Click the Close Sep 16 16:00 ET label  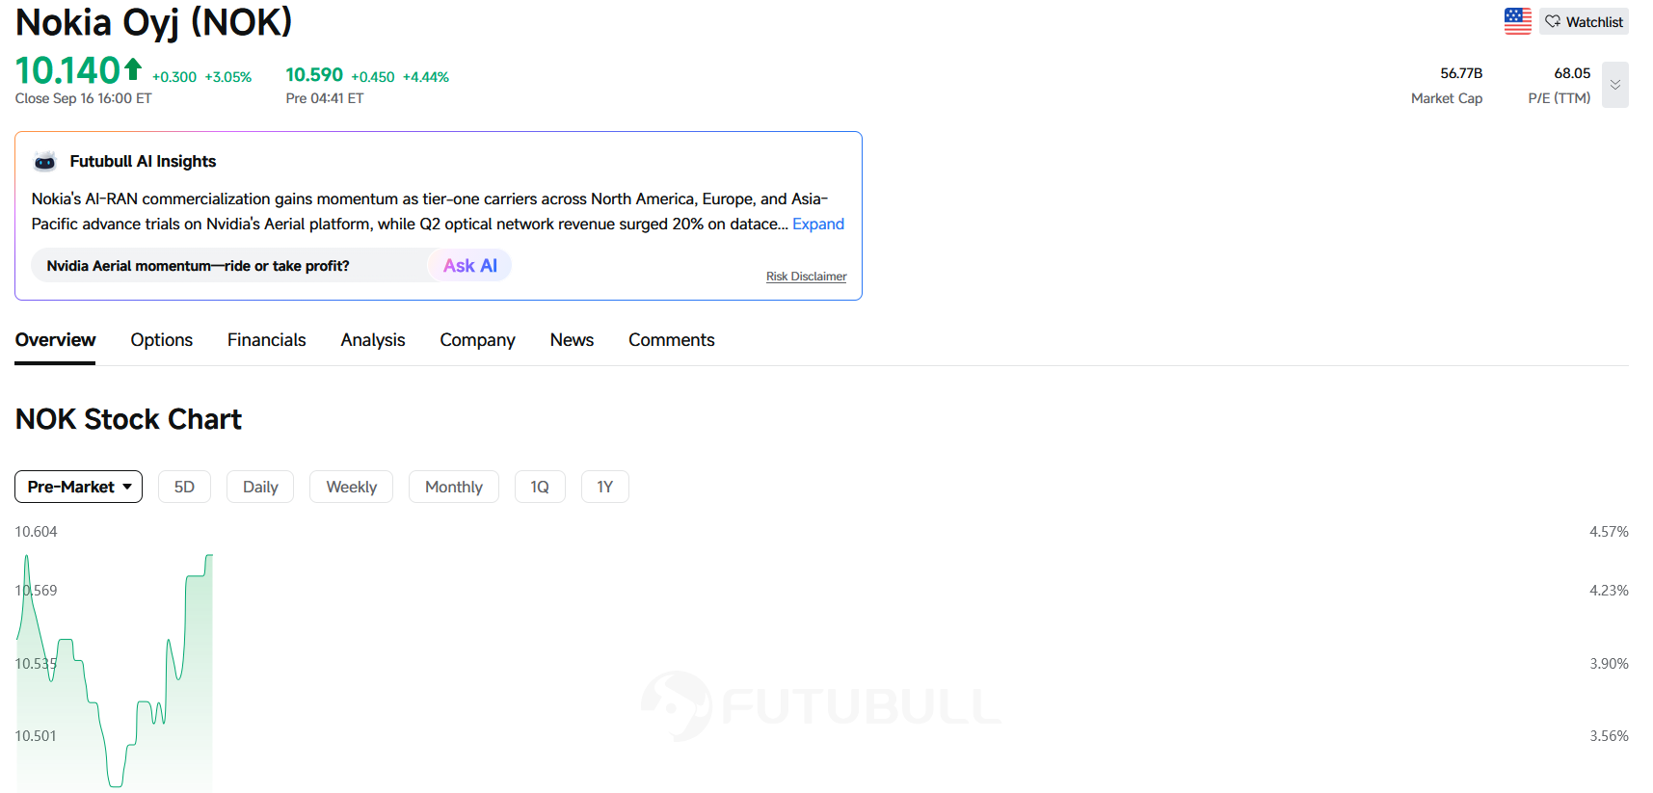(83, 98)
